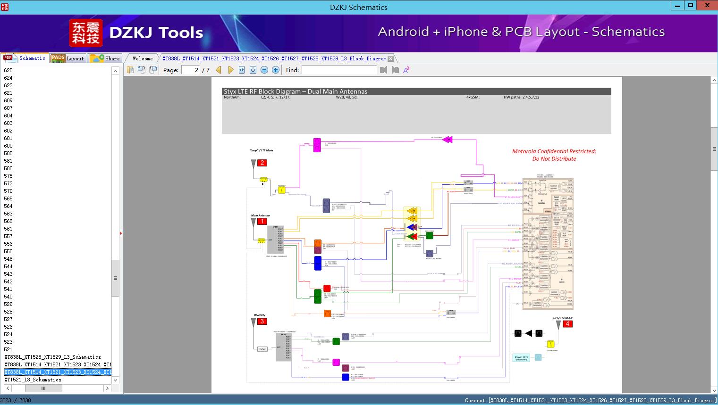Click the file list horizontal scrollbar thumb
This screenshot has width=718, height=405.
click(x=43, y=388)
